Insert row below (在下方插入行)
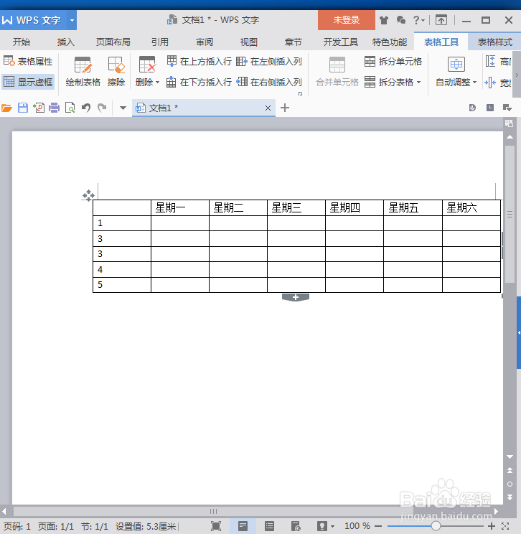 pyautogui.click(x=200, y=82)
